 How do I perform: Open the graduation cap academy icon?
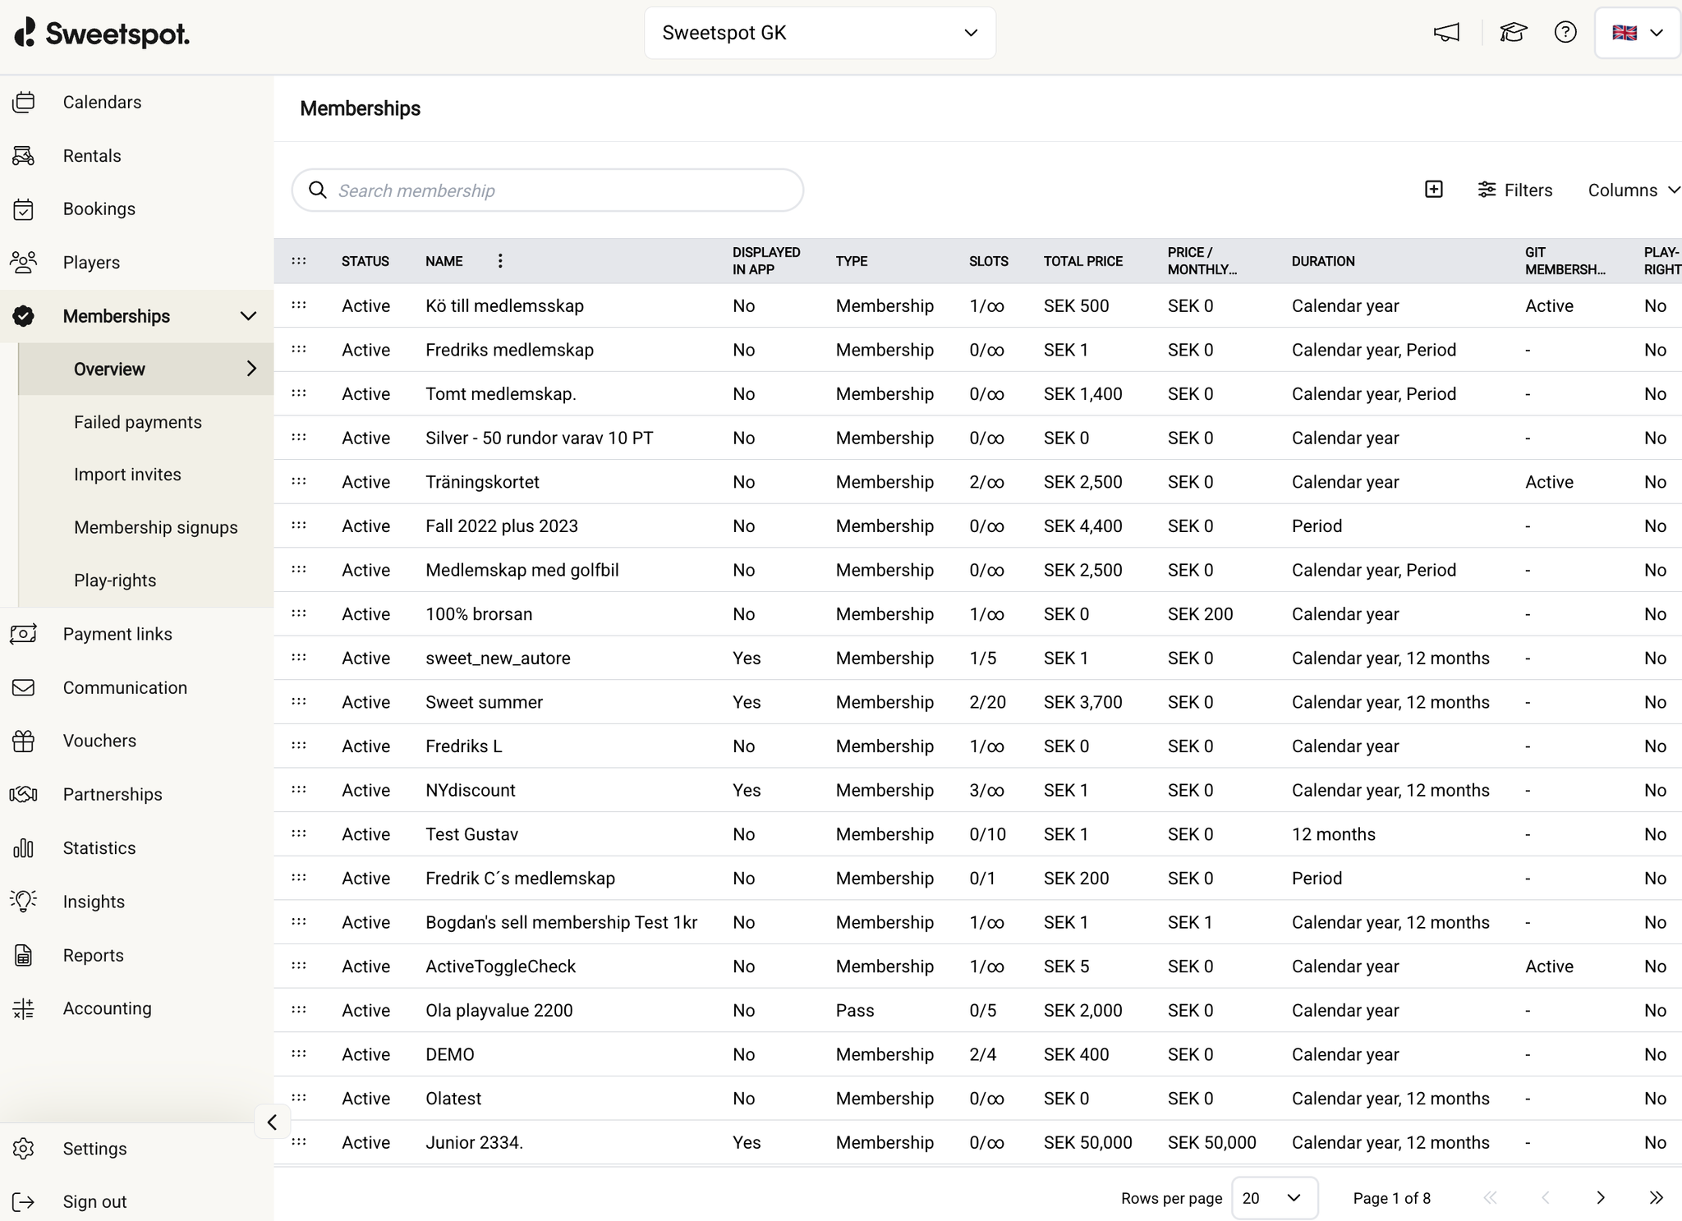click(x=1513, y=33)
